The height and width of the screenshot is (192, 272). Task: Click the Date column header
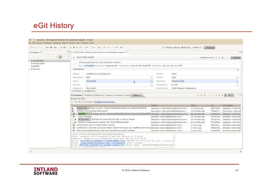click(200, 105)
